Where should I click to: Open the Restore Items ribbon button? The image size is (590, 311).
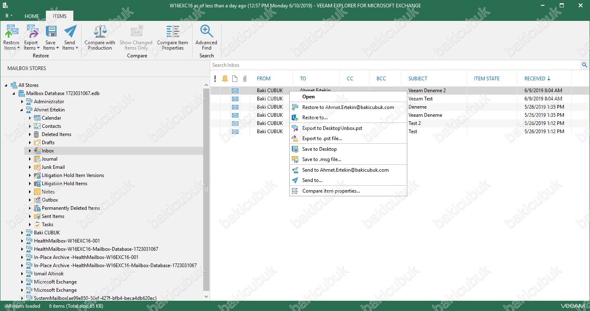pos(11,37)
